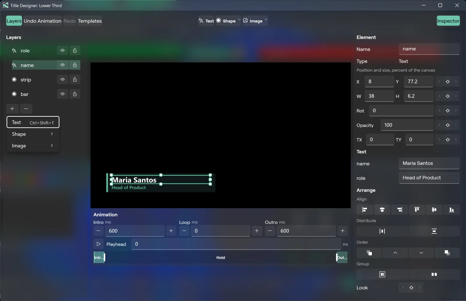The image size is (466, 301).
Task: Align selected elements to right edge
Action: tap(399, 209)
